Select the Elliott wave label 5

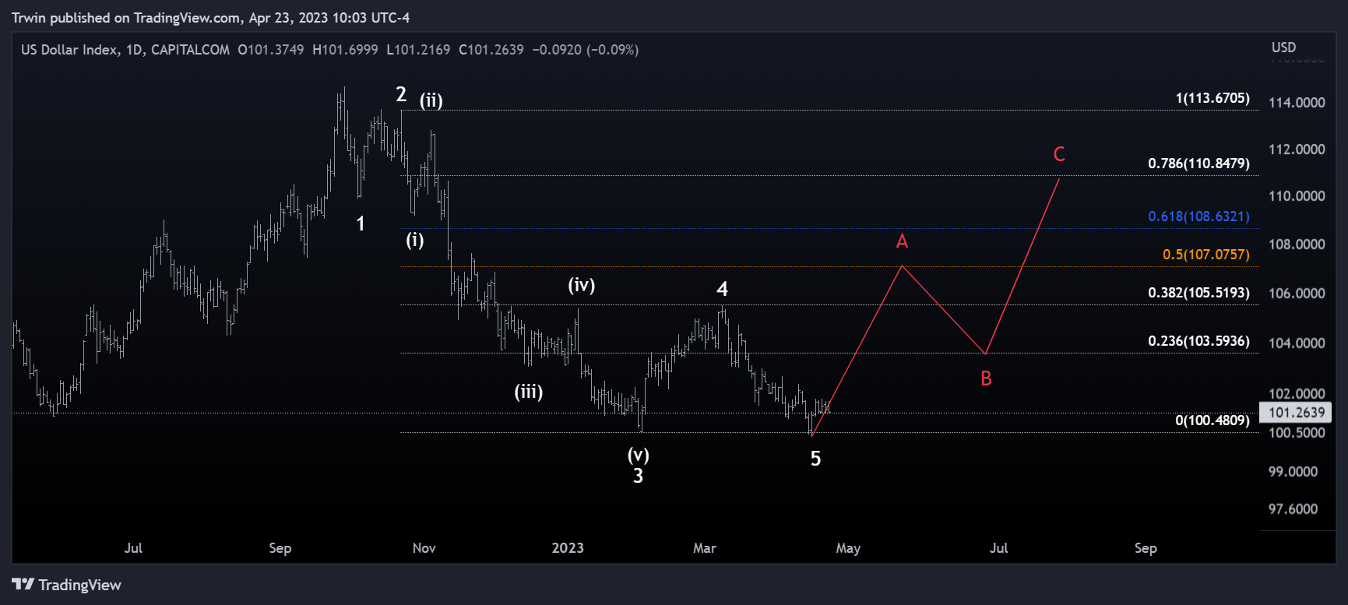click(x=815, y=459)
